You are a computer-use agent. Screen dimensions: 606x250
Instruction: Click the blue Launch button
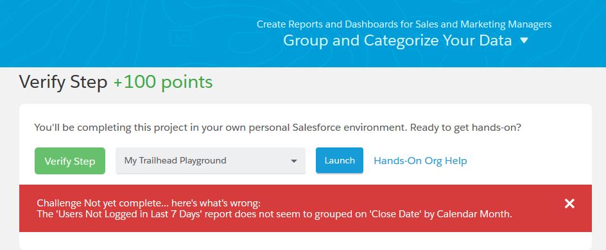tap(340, 160)
